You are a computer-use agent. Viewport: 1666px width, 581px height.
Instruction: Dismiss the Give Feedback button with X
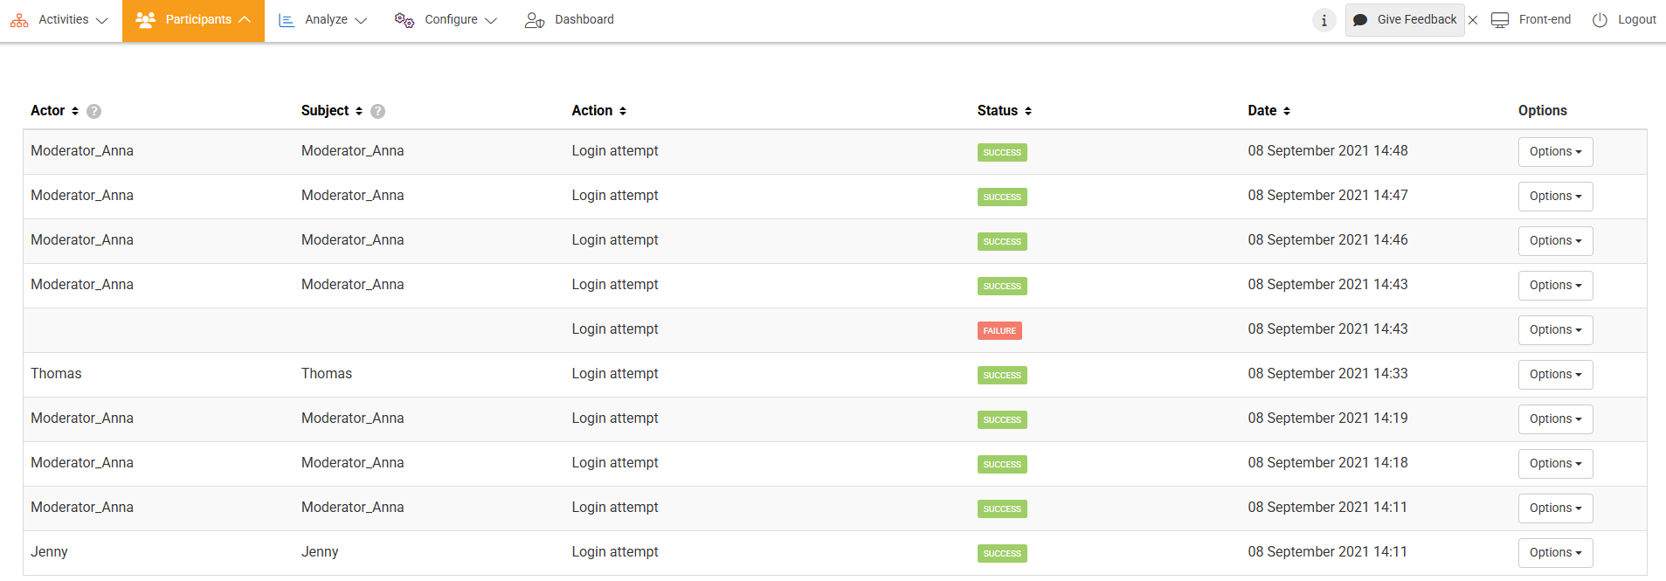point(1473,20)
